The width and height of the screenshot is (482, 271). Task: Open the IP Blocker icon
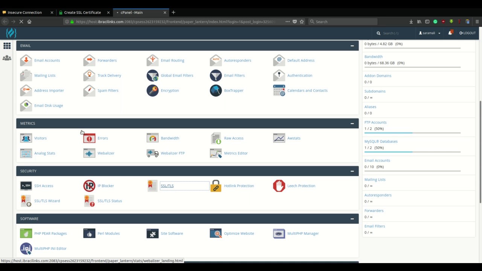[x=89, y=186]
